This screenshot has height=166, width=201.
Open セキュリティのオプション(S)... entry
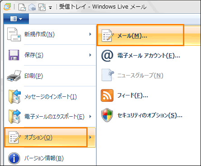point(149,115)
